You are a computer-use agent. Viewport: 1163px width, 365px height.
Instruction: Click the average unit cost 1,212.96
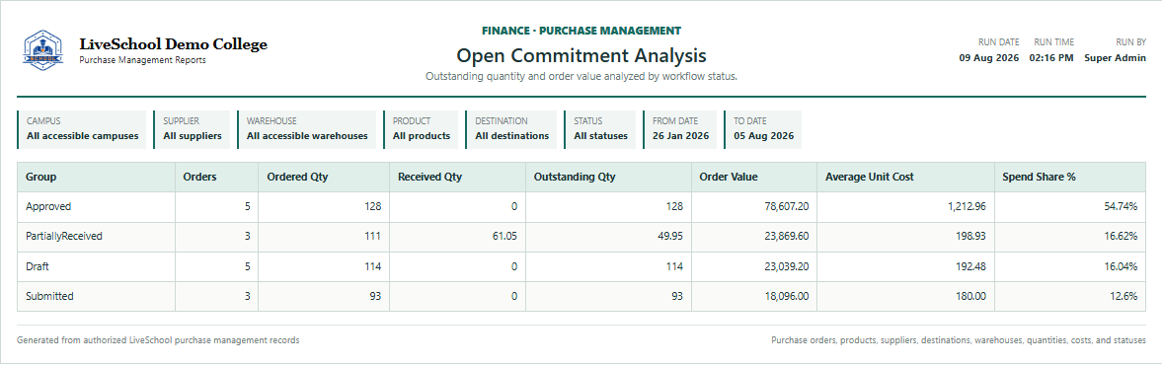[967, 207]
